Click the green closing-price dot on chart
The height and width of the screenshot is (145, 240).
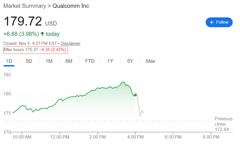[x=135, y=95]
